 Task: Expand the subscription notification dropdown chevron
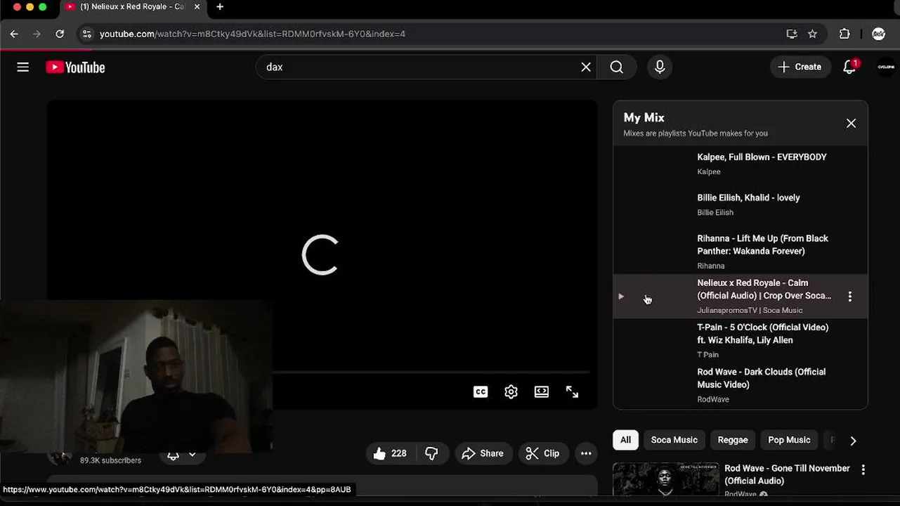click(192, 455)
